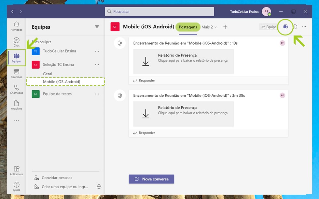
Task: Open Arquivos file icon
Action: (x=16, y=105)
